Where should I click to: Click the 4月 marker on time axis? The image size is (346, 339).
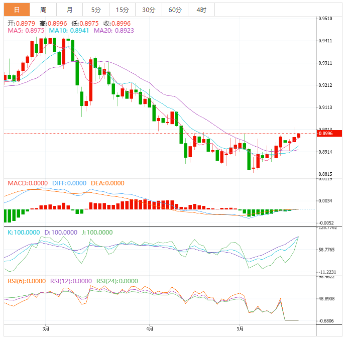coord(149,329)
